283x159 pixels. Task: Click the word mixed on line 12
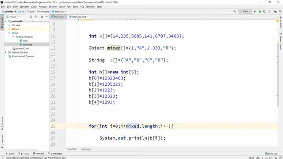tap(114, 48)
